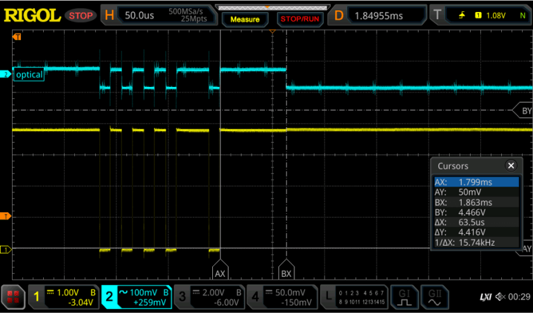Toggle channel 4 at 50.0mV
This screenshot has height=313, width=533.
click(x=281, y=296)
